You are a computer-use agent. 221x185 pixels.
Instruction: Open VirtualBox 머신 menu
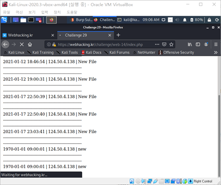(x=19, y=12)
